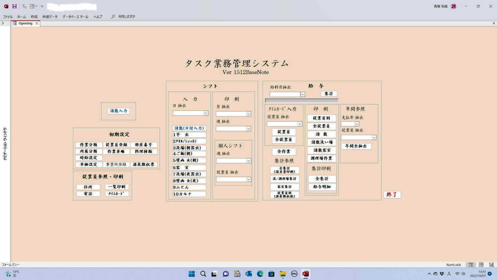Open the 年間参照 従業員 抽出 dropdown
This screenshot has width=497, height=280.
pos(374,137)
